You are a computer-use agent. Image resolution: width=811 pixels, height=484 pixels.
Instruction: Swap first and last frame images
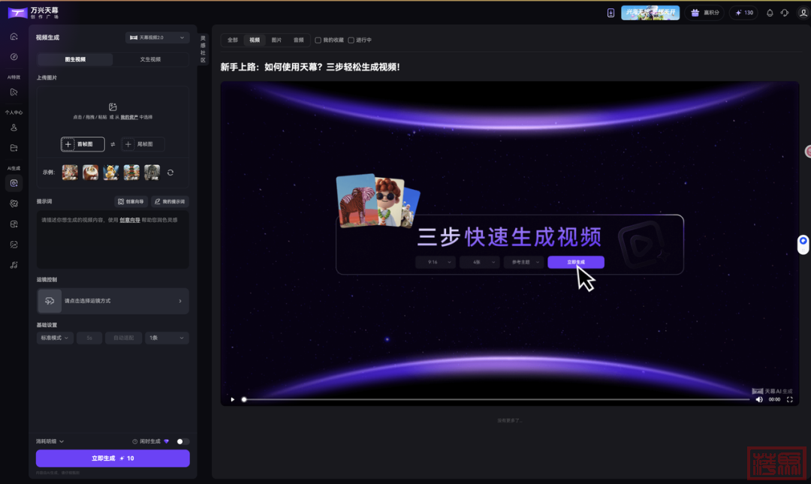pyautogui.click(x=113, y=144)
